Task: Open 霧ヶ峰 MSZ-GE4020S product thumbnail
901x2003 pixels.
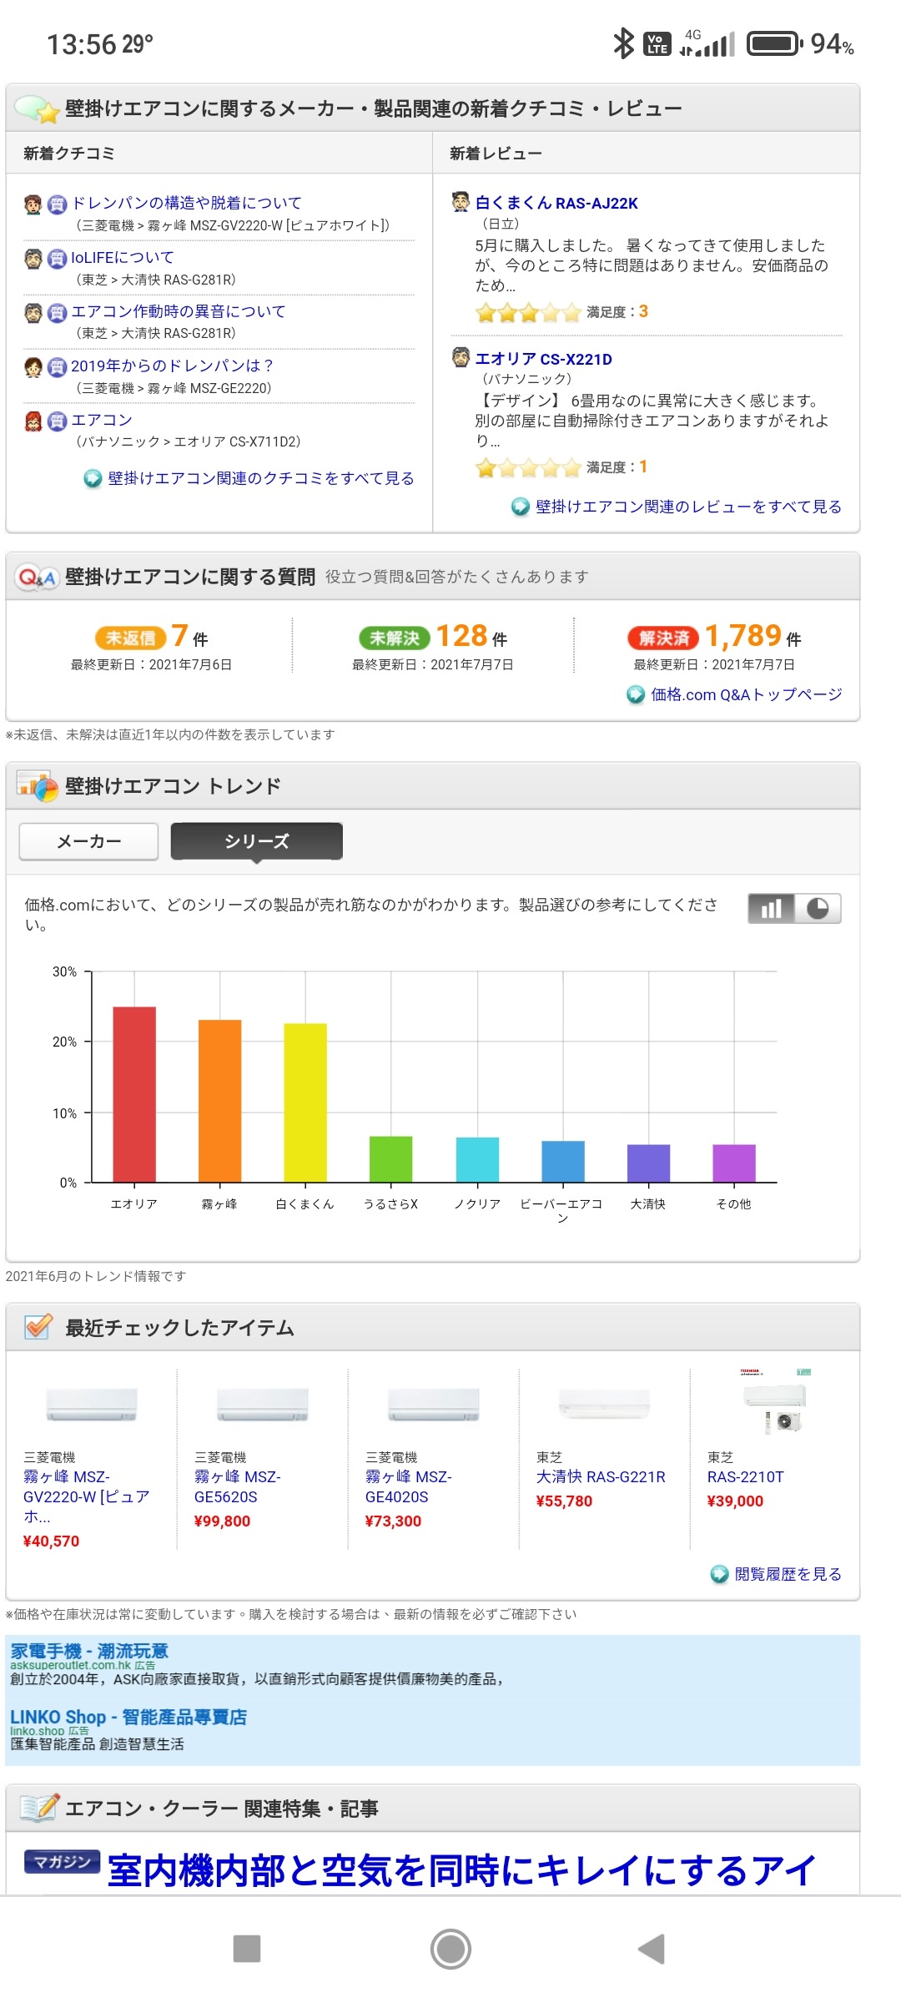Action: click(434, 1404)
